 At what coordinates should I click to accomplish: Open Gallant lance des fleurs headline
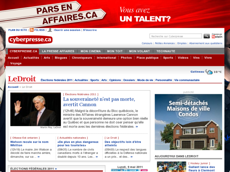pyautogui.click(x=202, y=169)
